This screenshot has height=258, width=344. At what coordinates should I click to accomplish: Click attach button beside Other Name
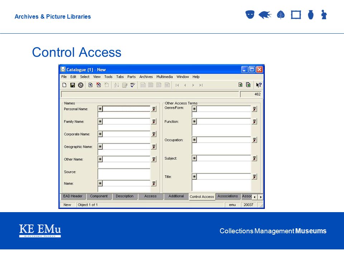tap(154, 159)
